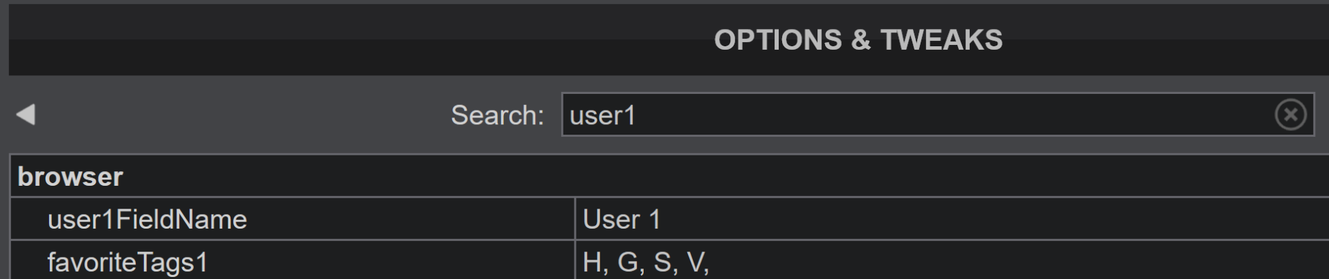Viewport: 1329px width, 279px height.
Task: Click the 'Search:' label
Action: pos(497,115)
